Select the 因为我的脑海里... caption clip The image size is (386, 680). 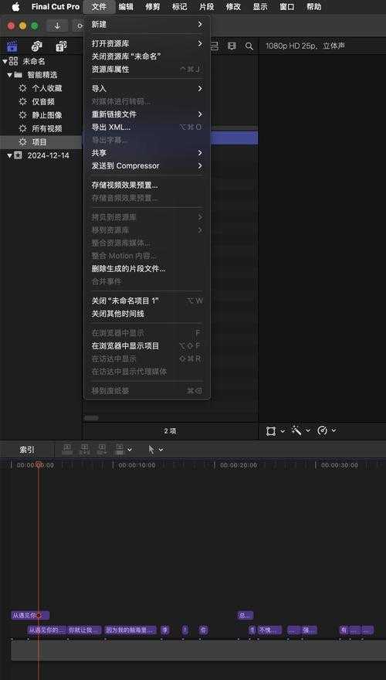(x=130, y=630)
